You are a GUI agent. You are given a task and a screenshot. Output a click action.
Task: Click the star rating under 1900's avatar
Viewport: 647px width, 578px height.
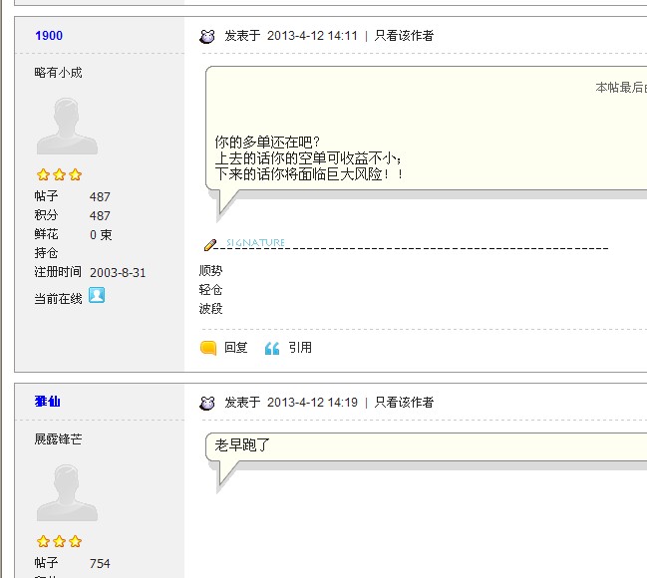59,175
